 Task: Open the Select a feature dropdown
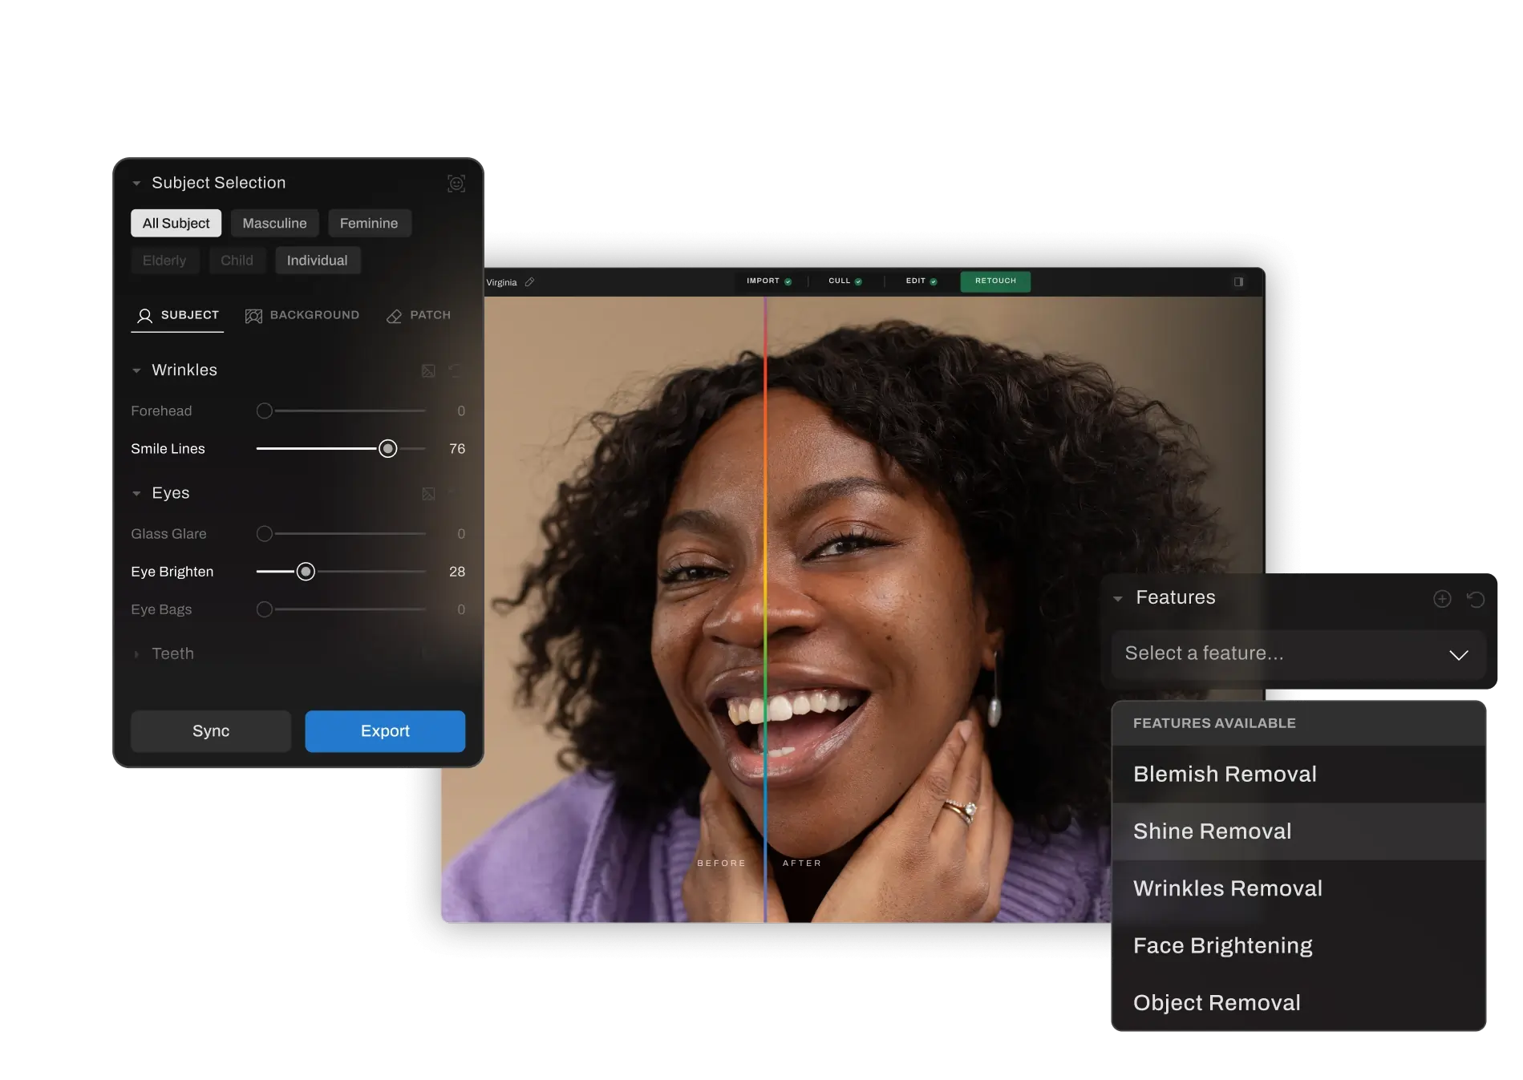point(1298,654)
